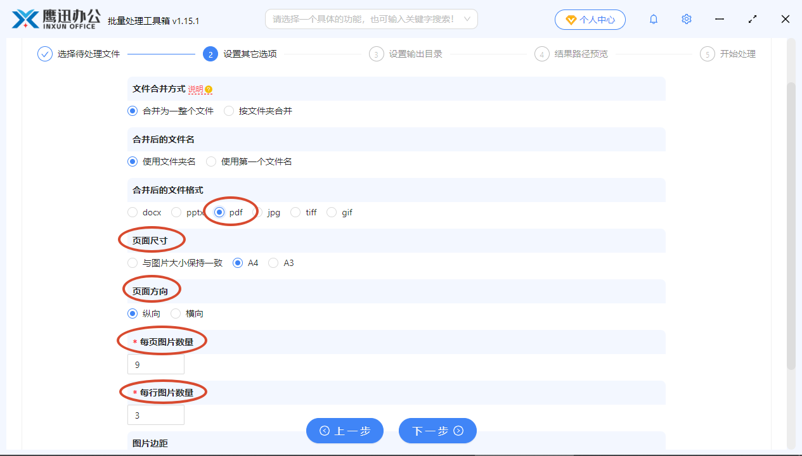Click the 上一步 button

click(345, 431)
